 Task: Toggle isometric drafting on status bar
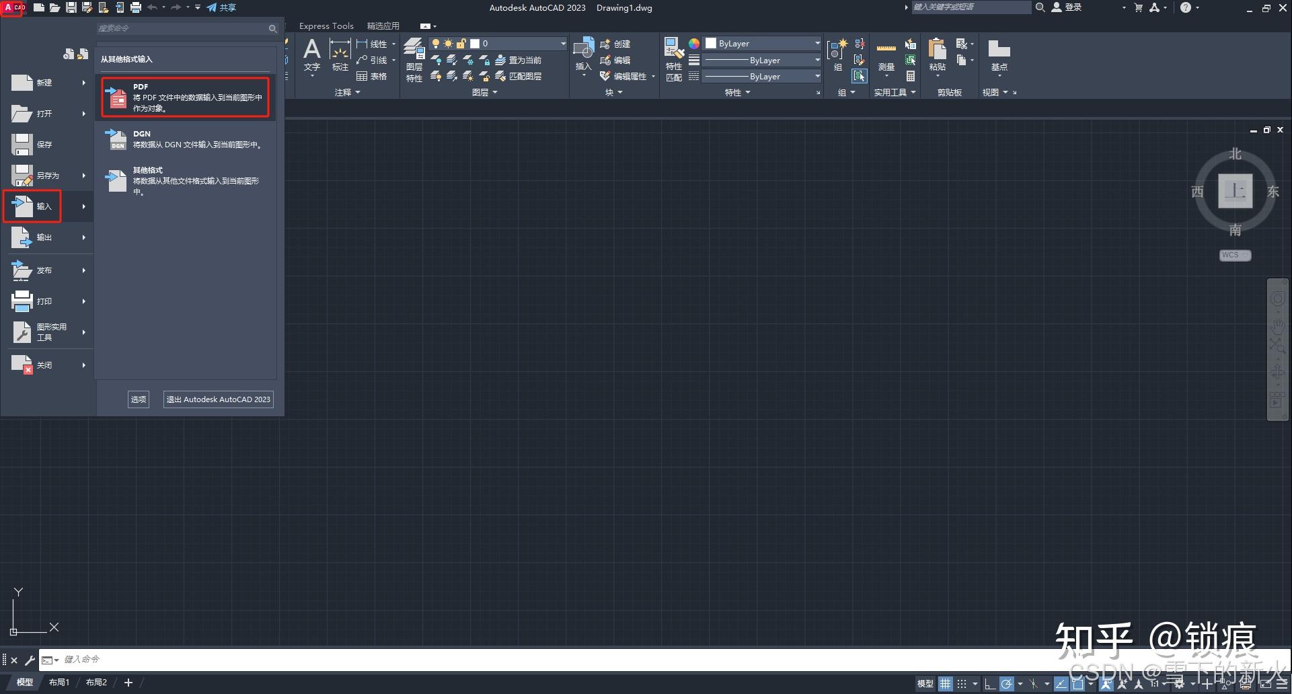point(1034,683)
